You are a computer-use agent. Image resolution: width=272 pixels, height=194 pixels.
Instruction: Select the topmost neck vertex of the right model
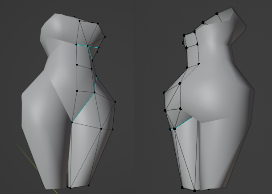(x=217, y=14)
